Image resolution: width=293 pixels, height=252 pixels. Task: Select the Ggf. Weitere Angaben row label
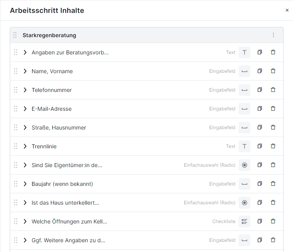coord(68,240)
